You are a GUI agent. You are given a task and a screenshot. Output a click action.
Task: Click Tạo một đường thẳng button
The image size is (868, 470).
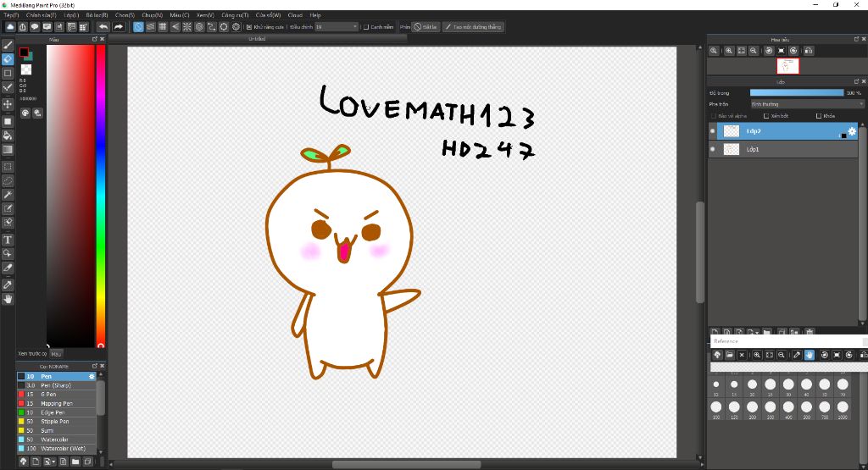473,26
